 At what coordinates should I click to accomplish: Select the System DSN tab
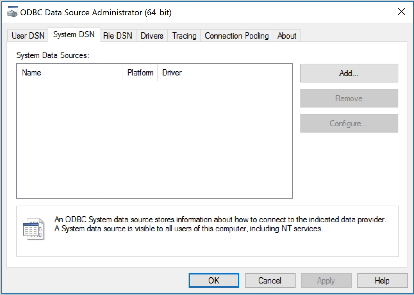coord(74,35)
